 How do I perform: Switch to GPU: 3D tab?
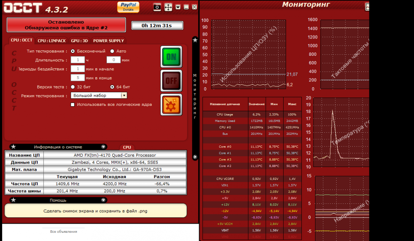click(x=79, y=41)
